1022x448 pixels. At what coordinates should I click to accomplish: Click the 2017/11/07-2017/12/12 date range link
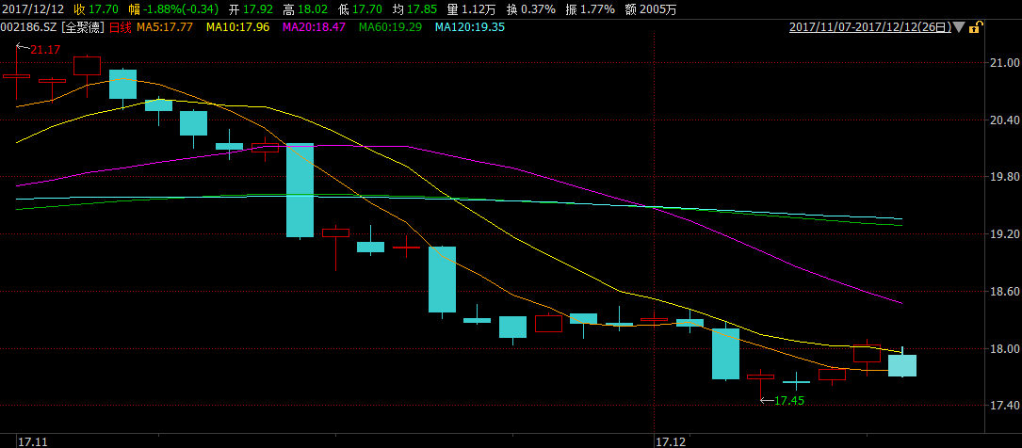[x=868, y=27]
